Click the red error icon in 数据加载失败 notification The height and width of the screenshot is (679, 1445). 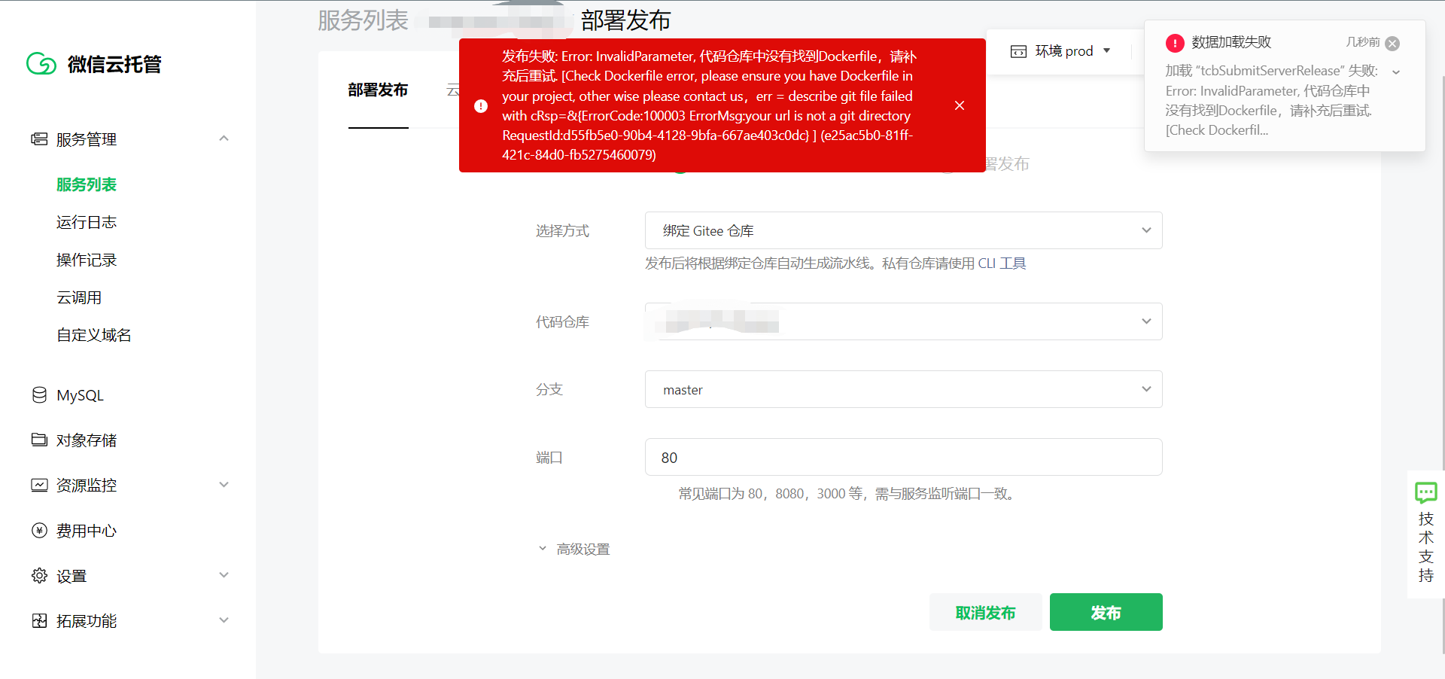(x=1175, y=43)
